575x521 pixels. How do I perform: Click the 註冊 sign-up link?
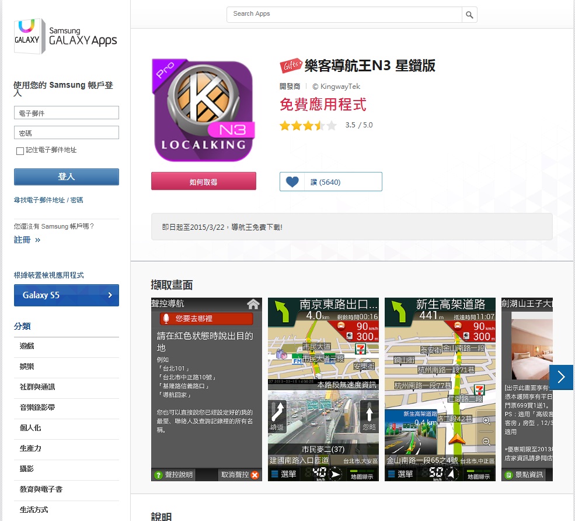click(x=27, y=240)
